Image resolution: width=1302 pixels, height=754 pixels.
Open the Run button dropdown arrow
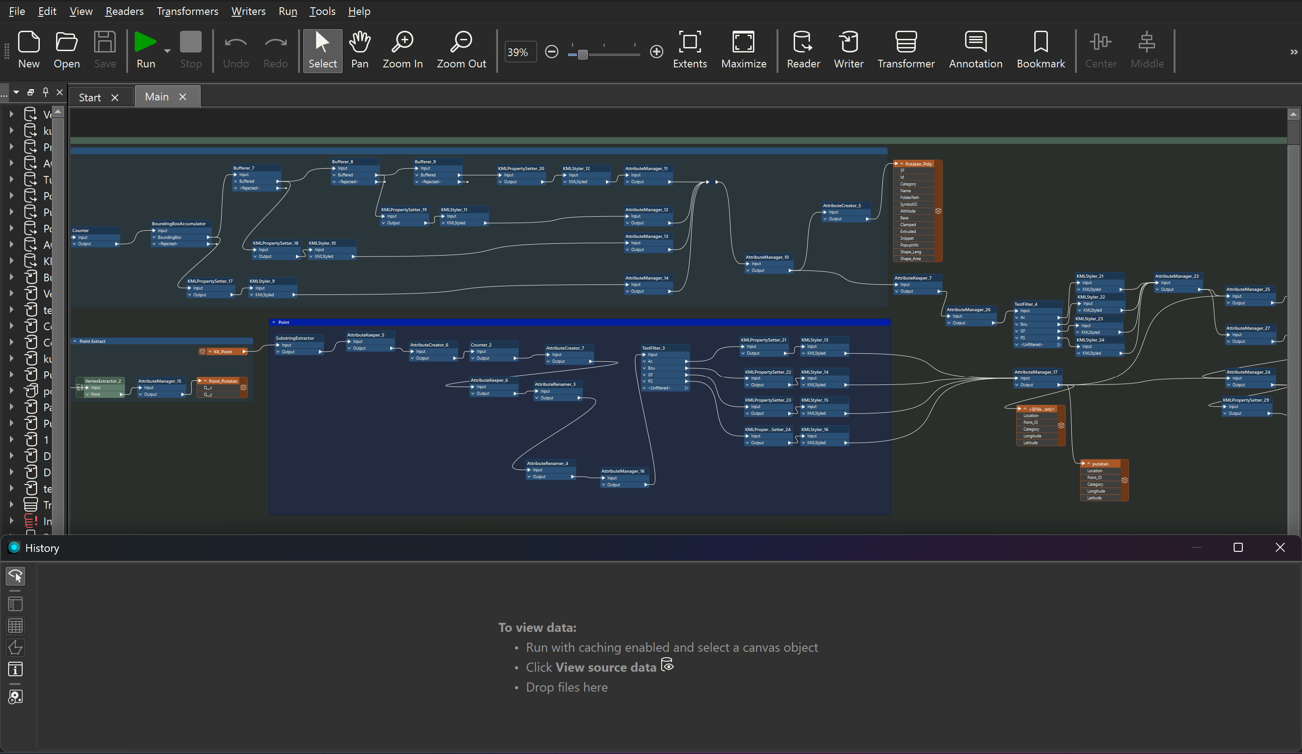[x=167, y=51]
